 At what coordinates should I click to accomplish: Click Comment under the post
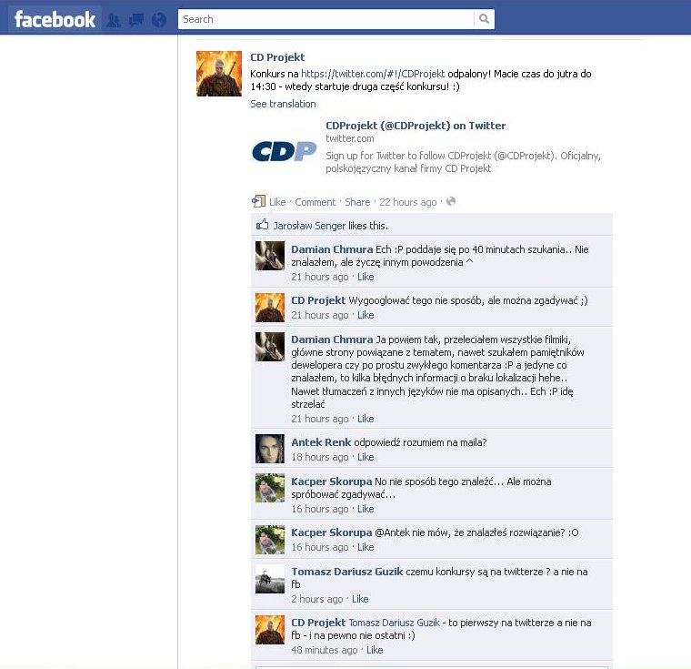[315, 202]
